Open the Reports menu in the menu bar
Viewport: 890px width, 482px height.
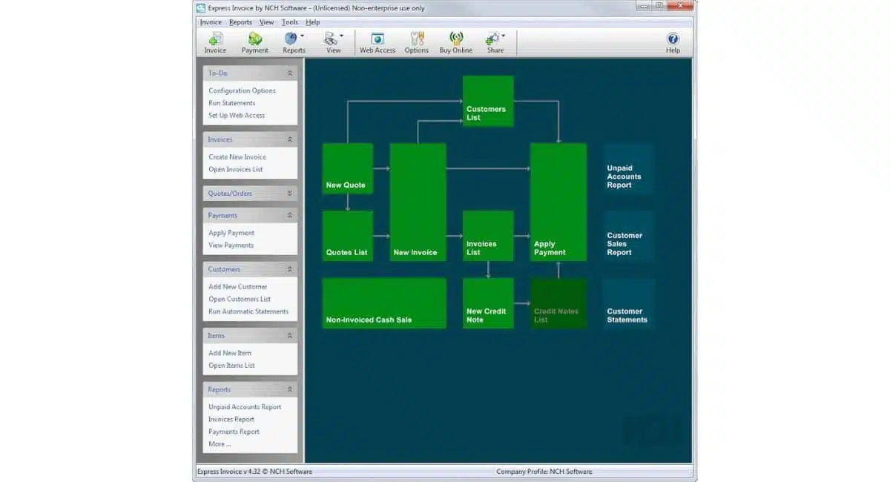click(x=240, y=22)
